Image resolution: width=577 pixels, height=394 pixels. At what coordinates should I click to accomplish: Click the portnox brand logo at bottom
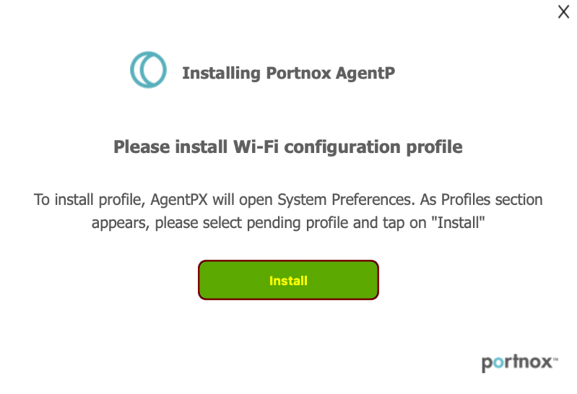click(519, 363)
